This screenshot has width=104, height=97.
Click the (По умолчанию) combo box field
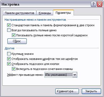coord(58,75)
